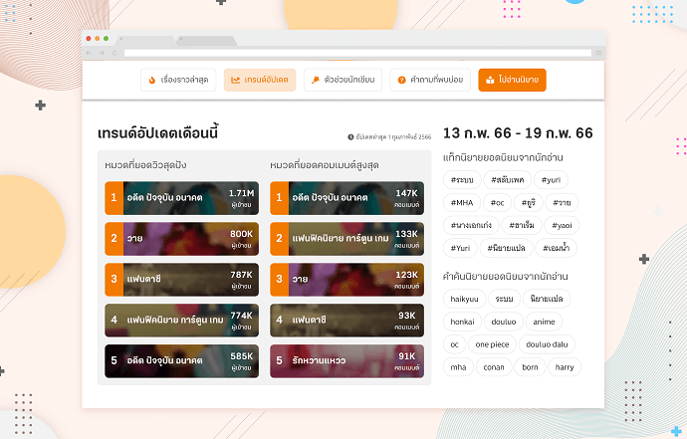Open rank 5 รักหวานแหวว comments card

tap(346, 360)
